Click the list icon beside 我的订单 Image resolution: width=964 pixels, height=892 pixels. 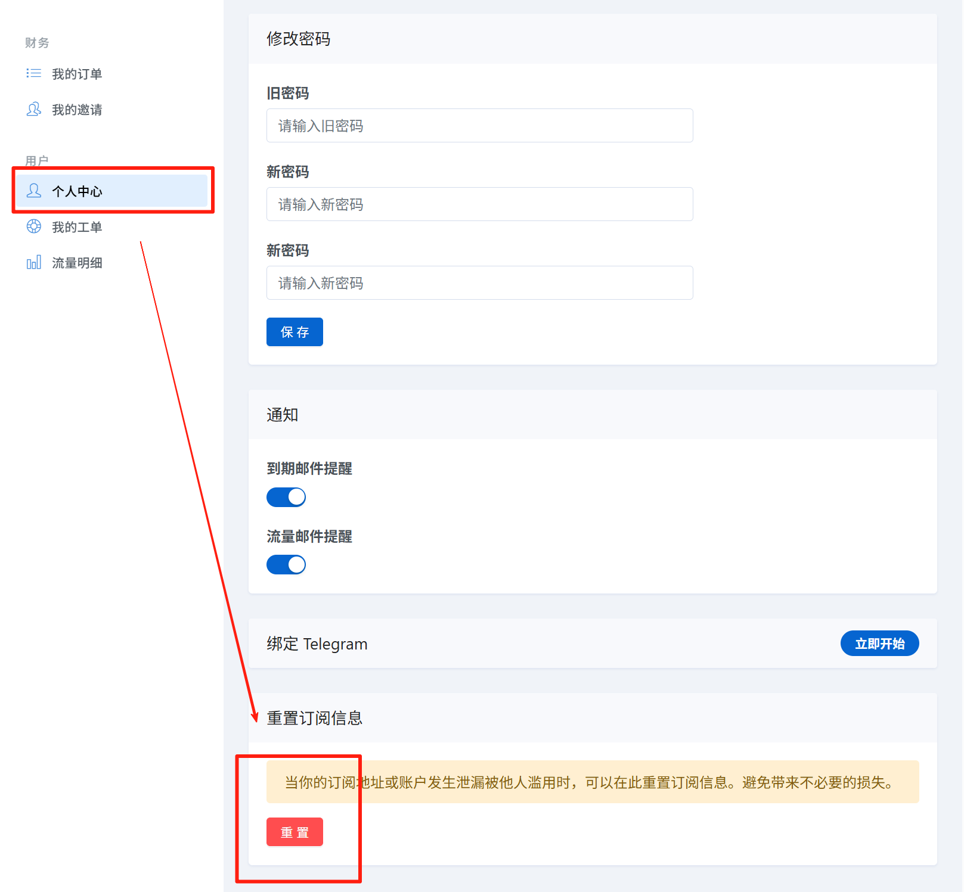(x=34, y=73)
